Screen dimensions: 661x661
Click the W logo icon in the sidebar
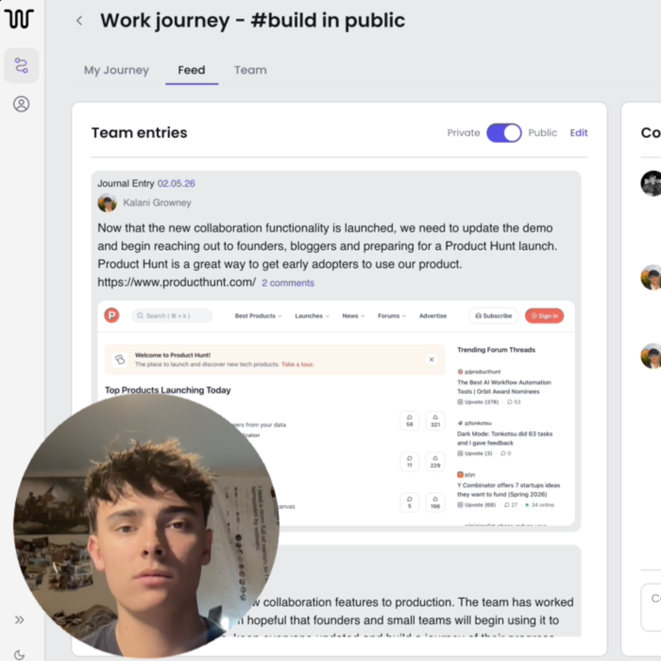point(19,18)
